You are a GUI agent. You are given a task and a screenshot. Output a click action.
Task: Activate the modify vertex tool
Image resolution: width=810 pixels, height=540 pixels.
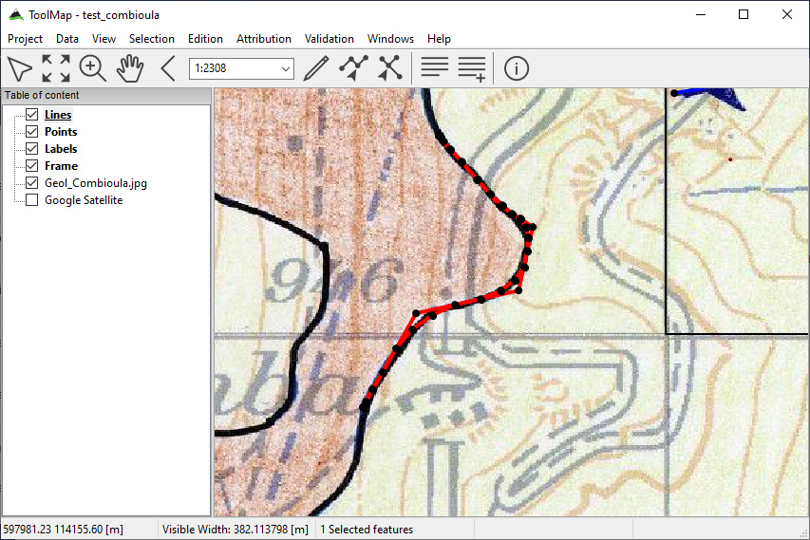[353, 68]
